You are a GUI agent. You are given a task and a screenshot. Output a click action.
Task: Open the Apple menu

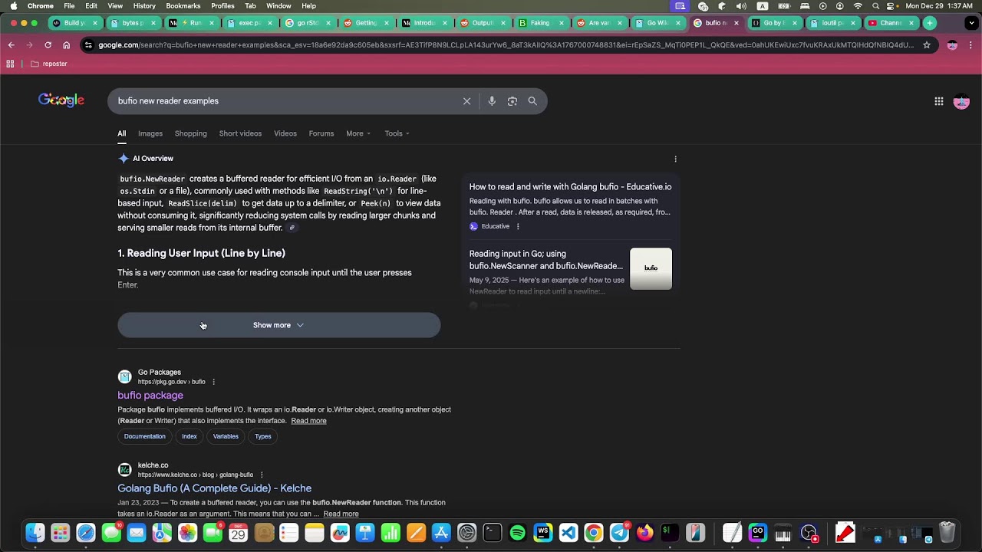[13, 6]
